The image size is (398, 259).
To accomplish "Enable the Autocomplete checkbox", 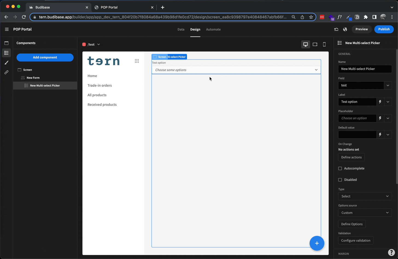I will click(x=340, y=168).
